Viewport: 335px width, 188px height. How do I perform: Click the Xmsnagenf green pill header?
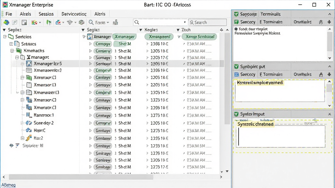pyautogui.click(x=159, y=37)
